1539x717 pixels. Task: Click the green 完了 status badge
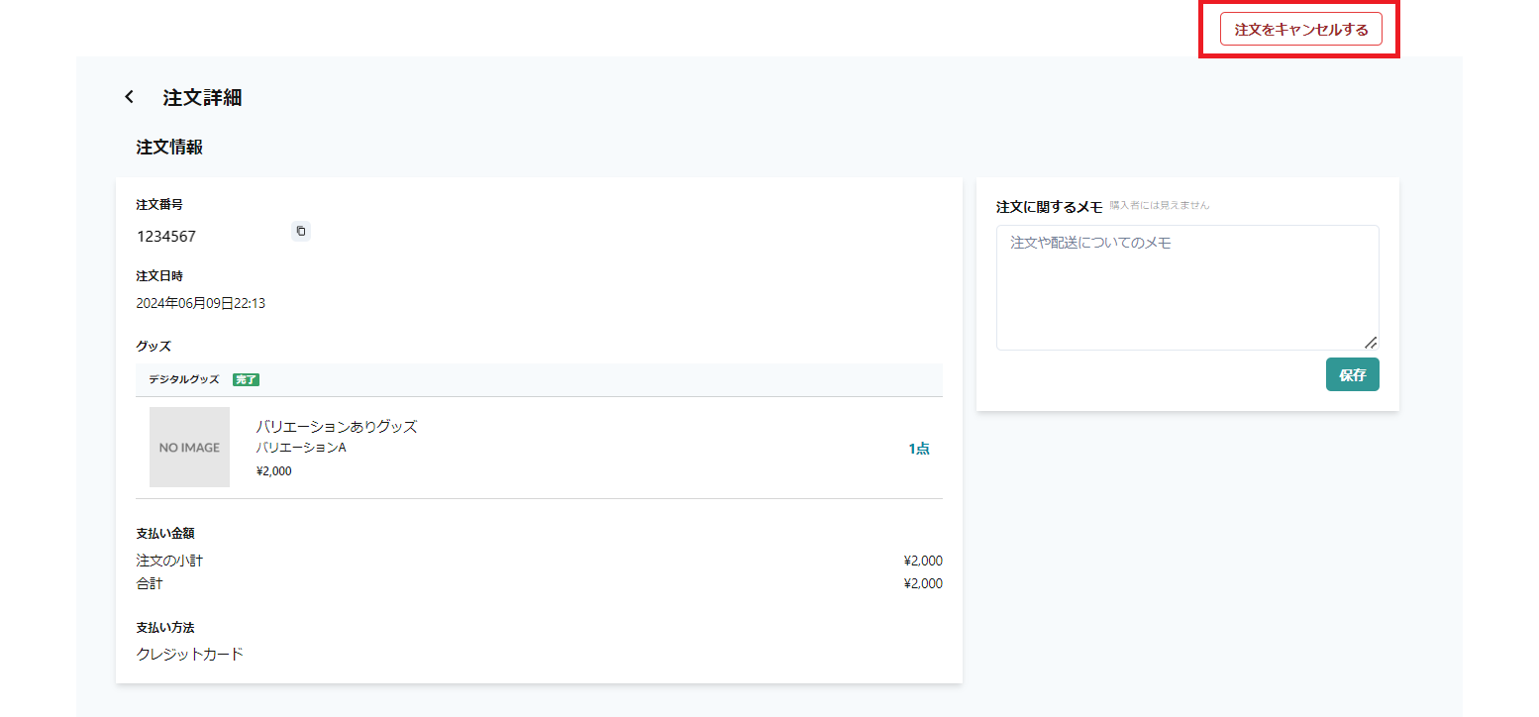[x=246, y=379]
